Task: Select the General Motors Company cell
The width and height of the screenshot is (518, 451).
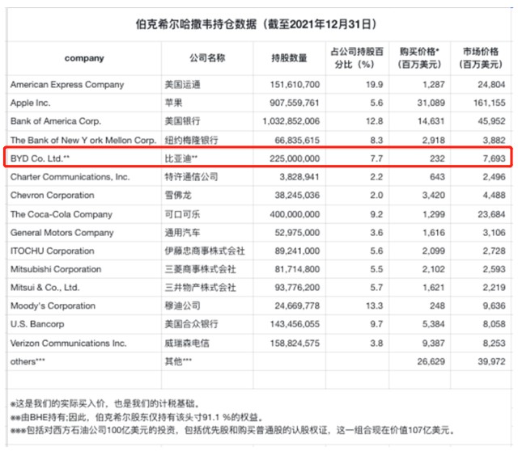Action: [62, 233]
